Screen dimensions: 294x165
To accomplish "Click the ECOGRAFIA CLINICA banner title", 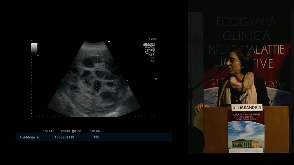I will tap(246, 28).
